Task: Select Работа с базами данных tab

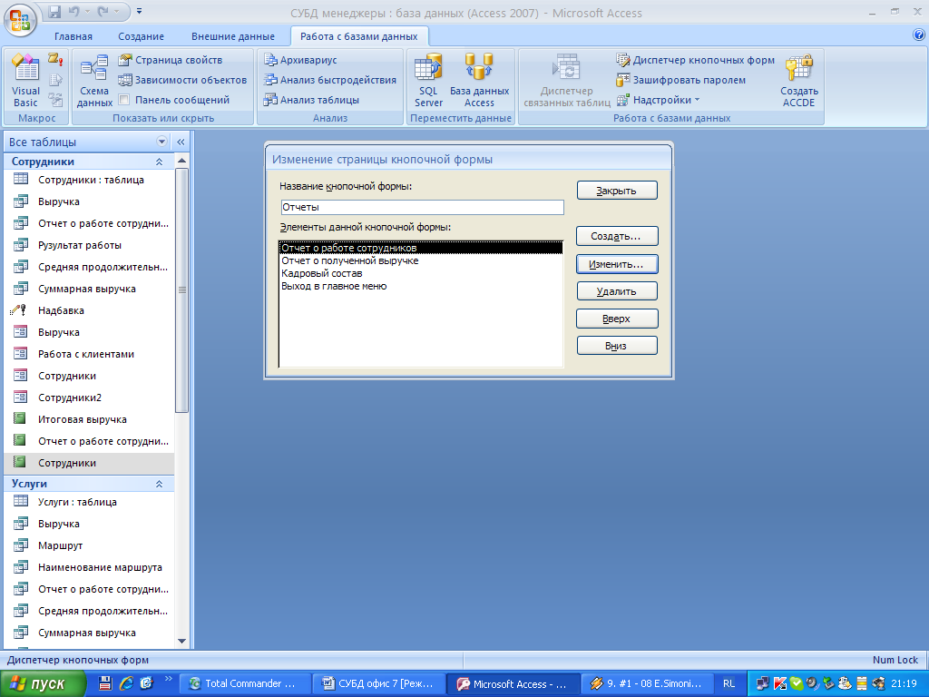Action: 359,36
